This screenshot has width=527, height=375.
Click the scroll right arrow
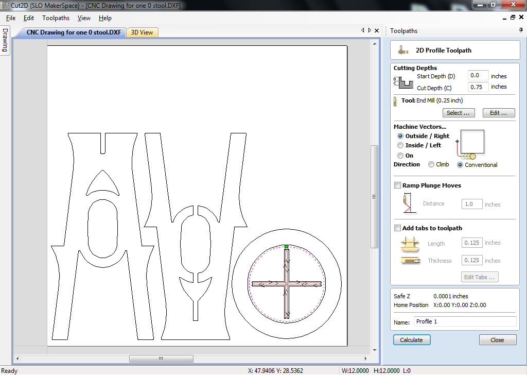pyautogui.click(x=366, y=359)
